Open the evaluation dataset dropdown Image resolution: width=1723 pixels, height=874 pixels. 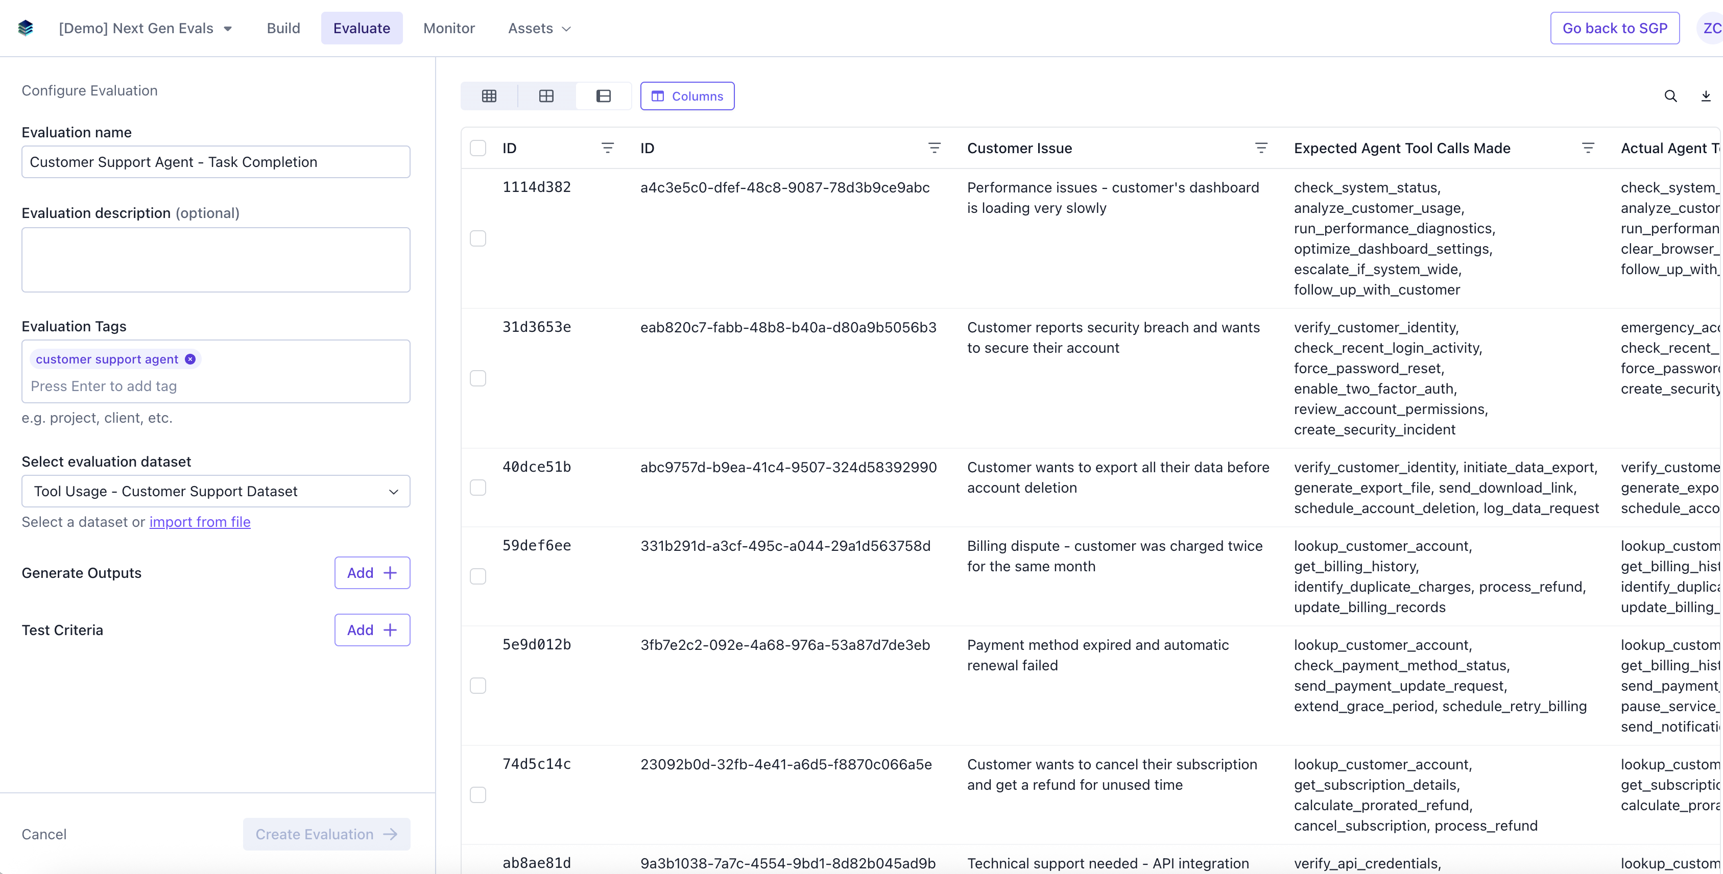pyautogui.click(x=216, y=491)
